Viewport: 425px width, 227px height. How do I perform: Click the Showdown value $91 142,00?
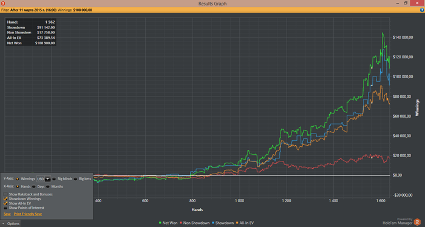click(46, 27)
